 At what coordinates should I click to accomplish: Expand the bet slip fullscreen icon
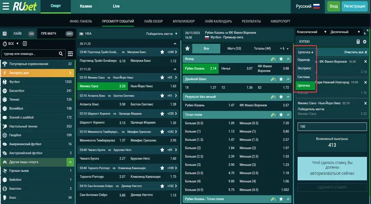[x=366, y=32]
